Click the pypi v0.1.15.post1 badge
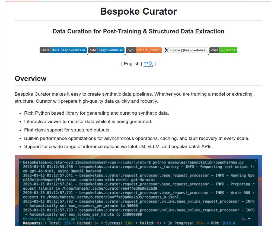Viewport: 271px width, 226px height. click(144, 50)
